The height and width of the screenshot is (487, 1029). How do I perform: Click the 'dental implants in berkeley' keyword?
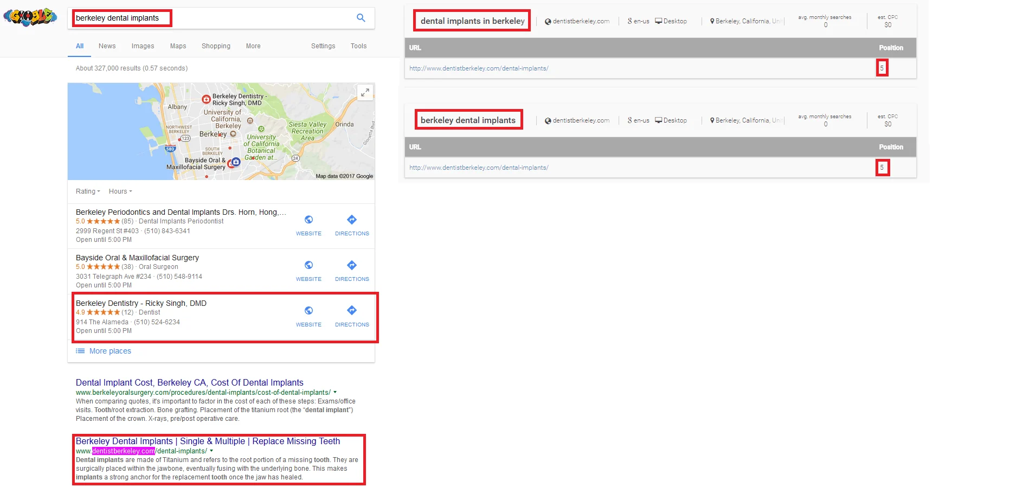472,21
